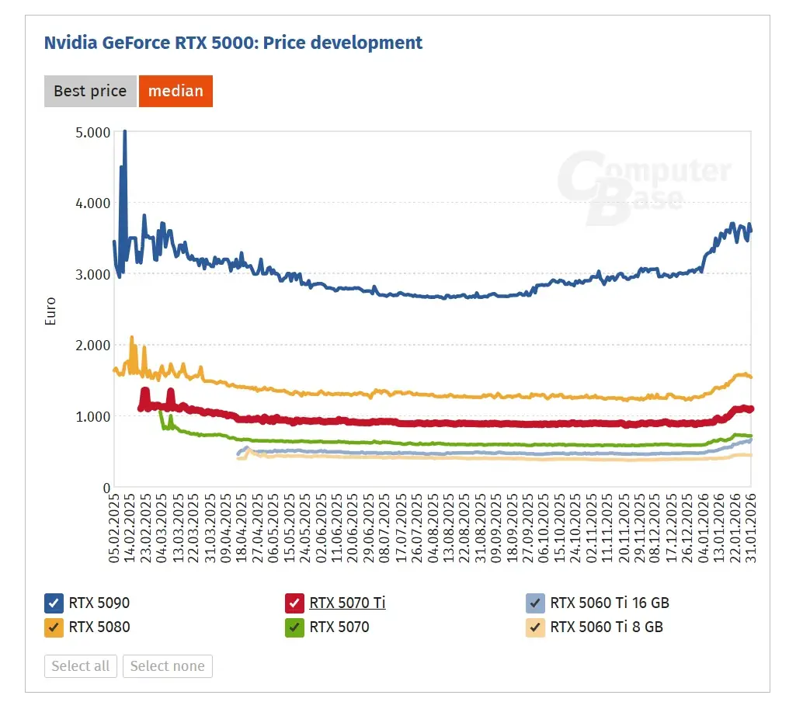Click the chart title 'Nvidia GeForce RTX 5000: Price development'
This screenshot has height=702, width=796.
click(x=233, y=43)
